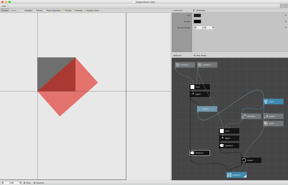Toggle the Origin checkbox off
Image resolution: width=288 pixels, height=185 pixels.
click(x=63, y=10)
